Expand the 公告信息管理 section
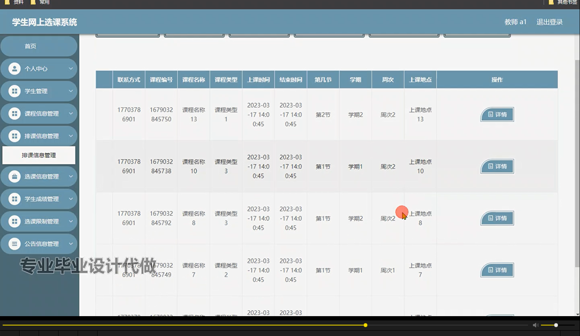 pyautogui.click(x=70, y=244)
